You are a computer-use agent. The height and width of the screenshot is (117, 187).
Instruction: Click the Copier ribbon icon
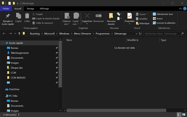click(x=18, y=16)
